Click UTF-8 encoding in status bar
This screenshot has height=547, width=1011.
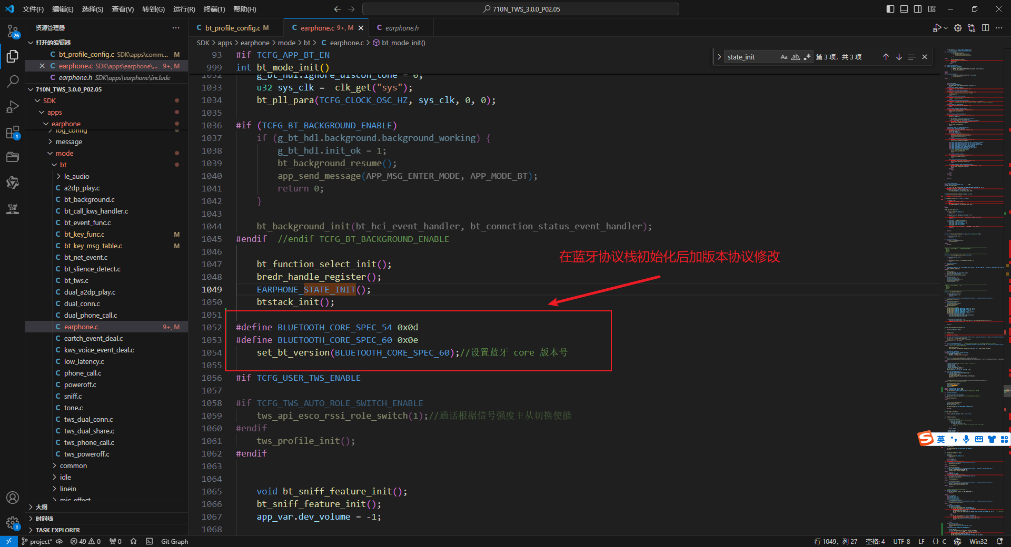point(901,541)
